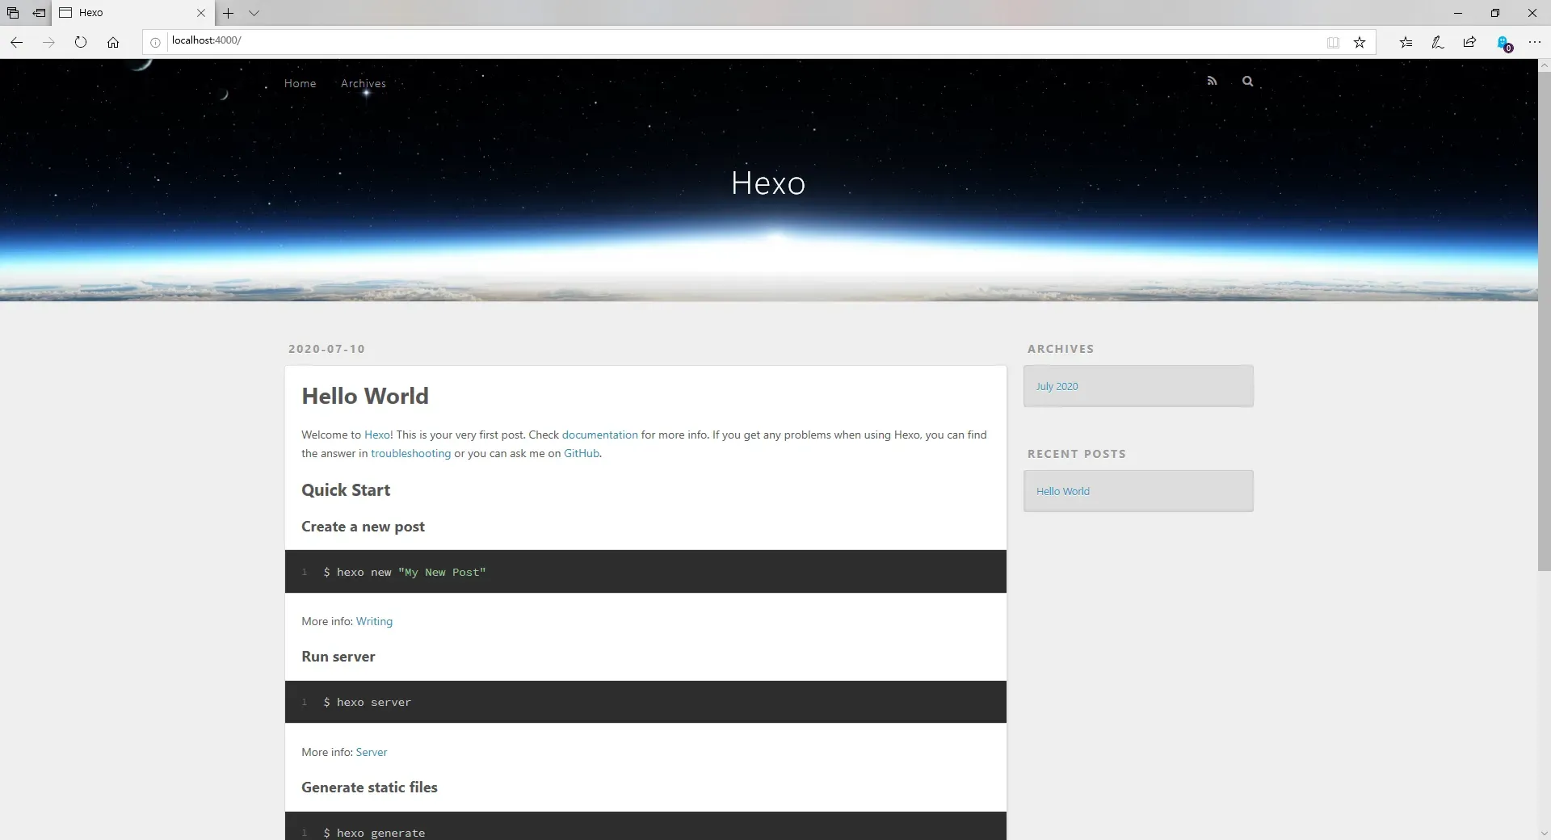Open the GitHub link
The width and height of the screenshot is (1551, 840).
[582, 453]
